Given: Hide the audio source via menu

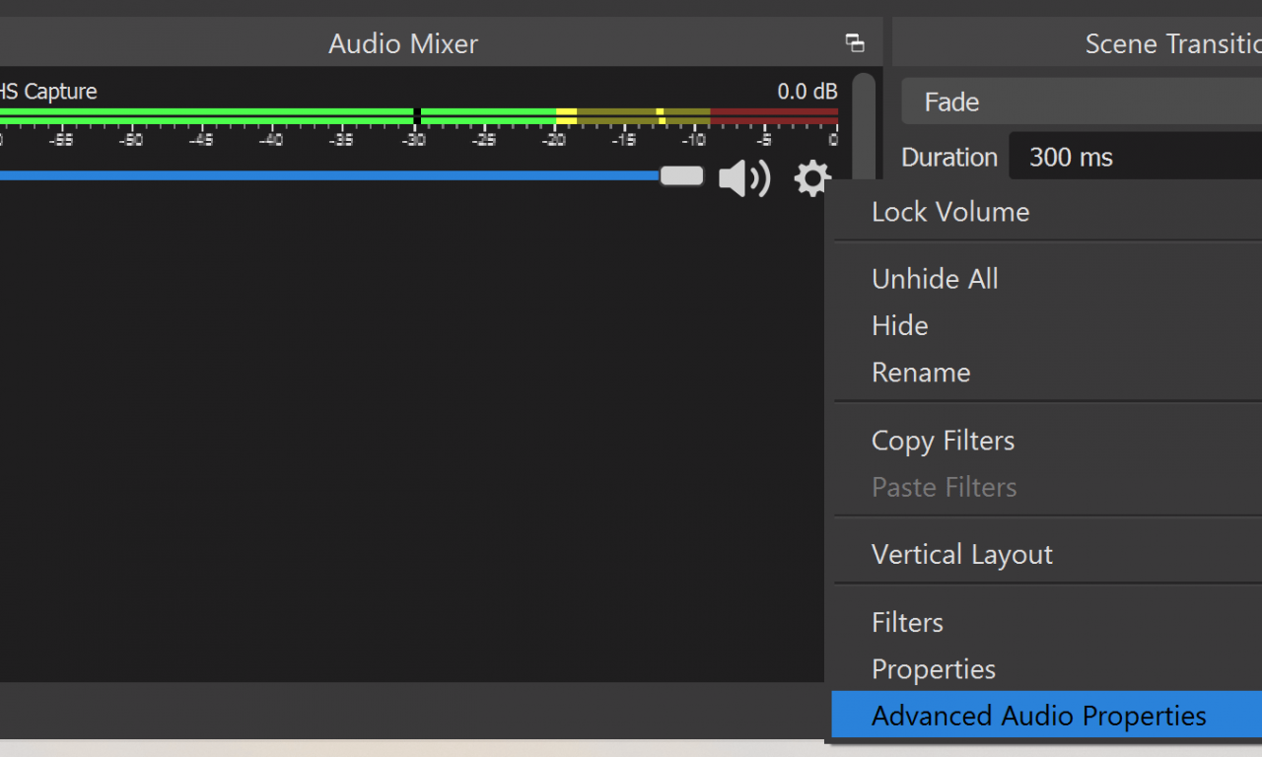Looking at the screenshot, I should click(x=899, y=326).
